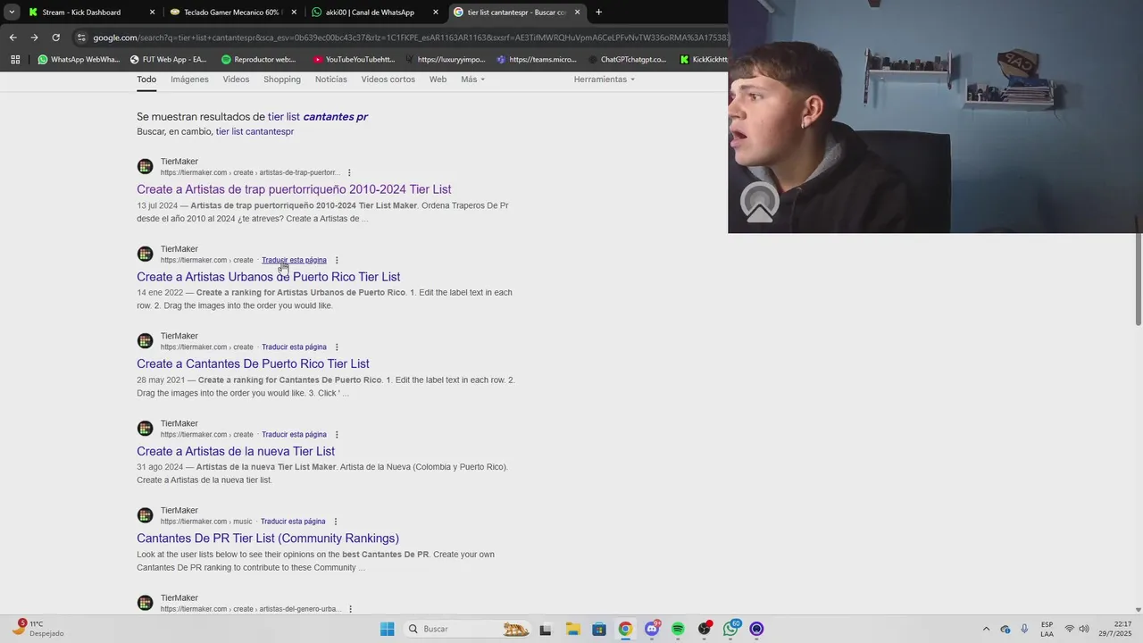The image size is (1143, 643).
Task: Translate the Cantantes De PR Community result page
Action: coord(293,522)
